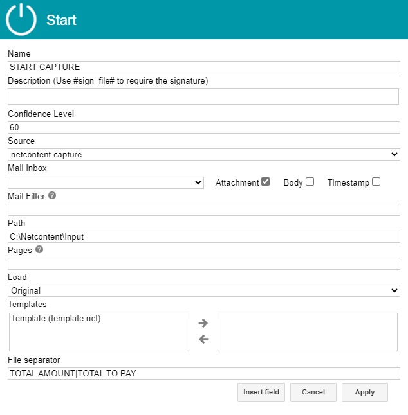Open the Source dropdown showing netcontent capture
The height and width of the screenshot is (415, 408).
coord(204,154)
